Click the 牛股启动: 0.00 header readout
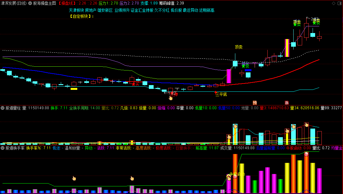Viewport: 343px width, 194px height. pyautogui.click(x=299, y=148)
